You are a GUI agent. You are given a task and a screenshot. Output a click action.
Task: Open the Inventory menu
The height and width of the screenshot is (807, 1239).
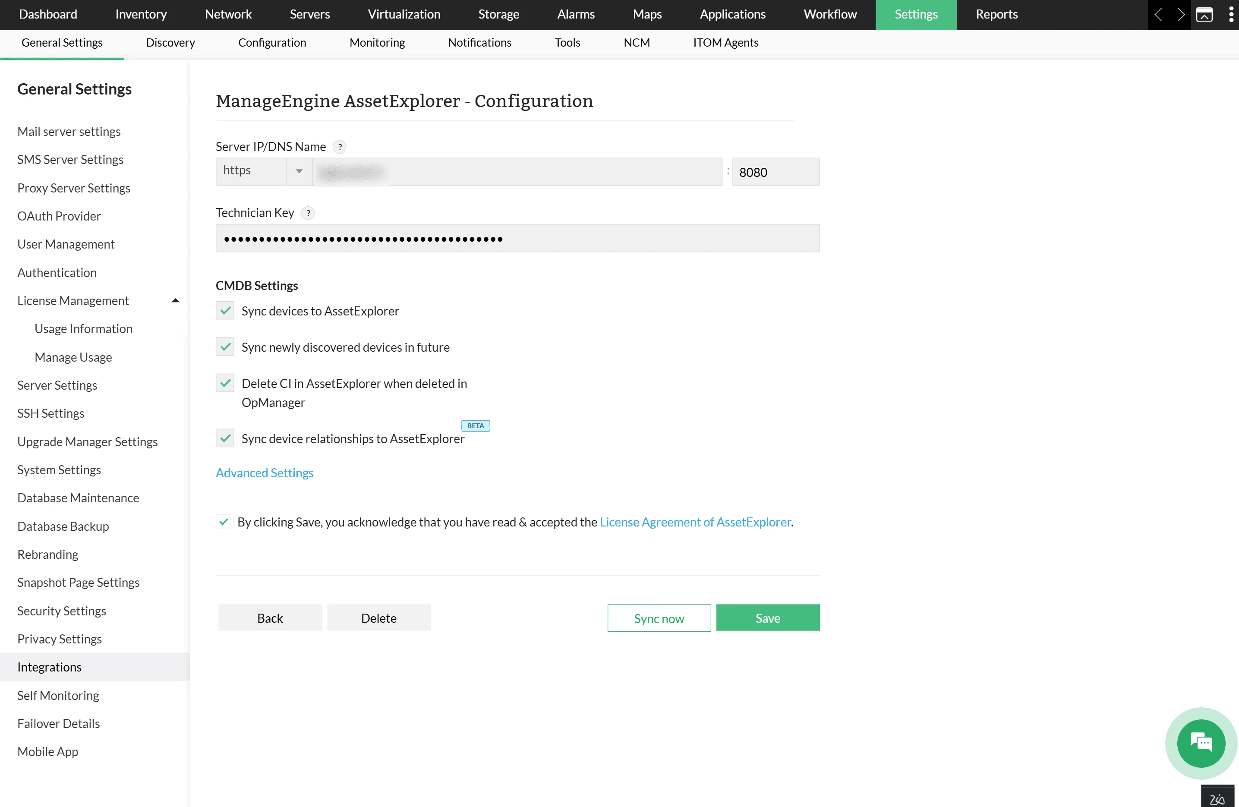[141, 15]
